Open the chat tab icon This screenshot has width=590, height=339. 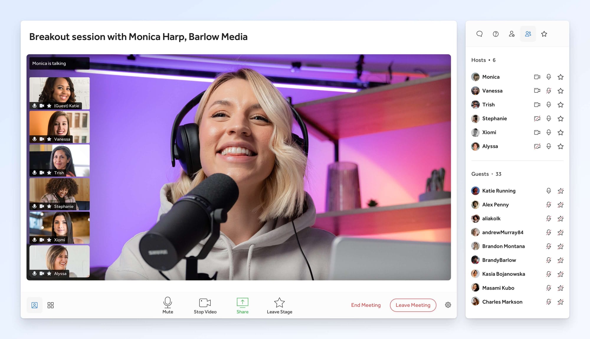(x=479, y=34)
